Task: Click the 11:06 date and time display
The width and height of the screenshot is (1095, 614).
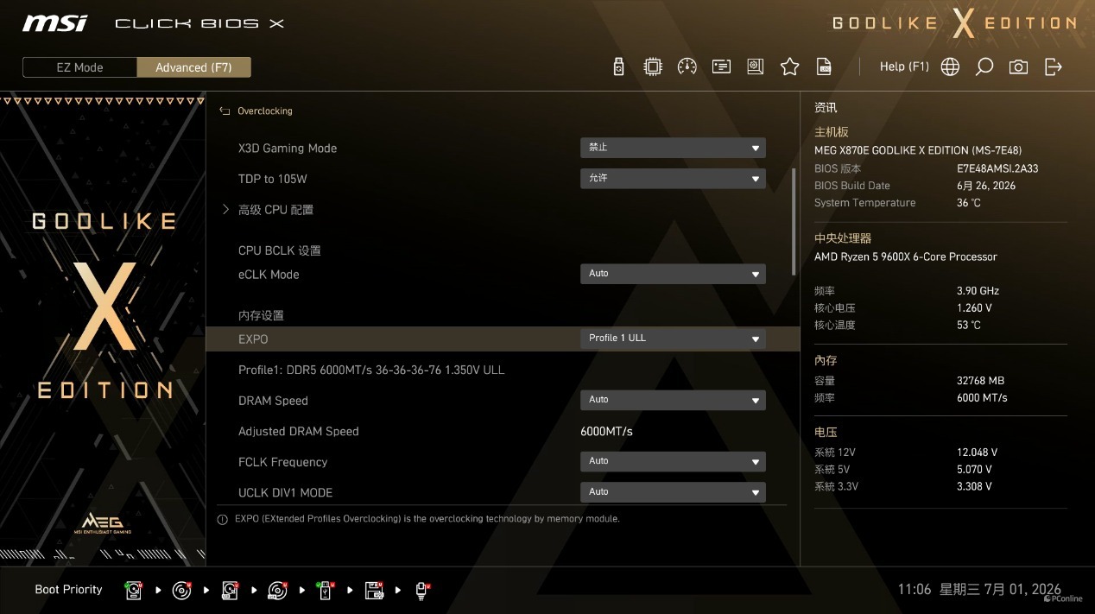Action: click(x=979, y=590)
